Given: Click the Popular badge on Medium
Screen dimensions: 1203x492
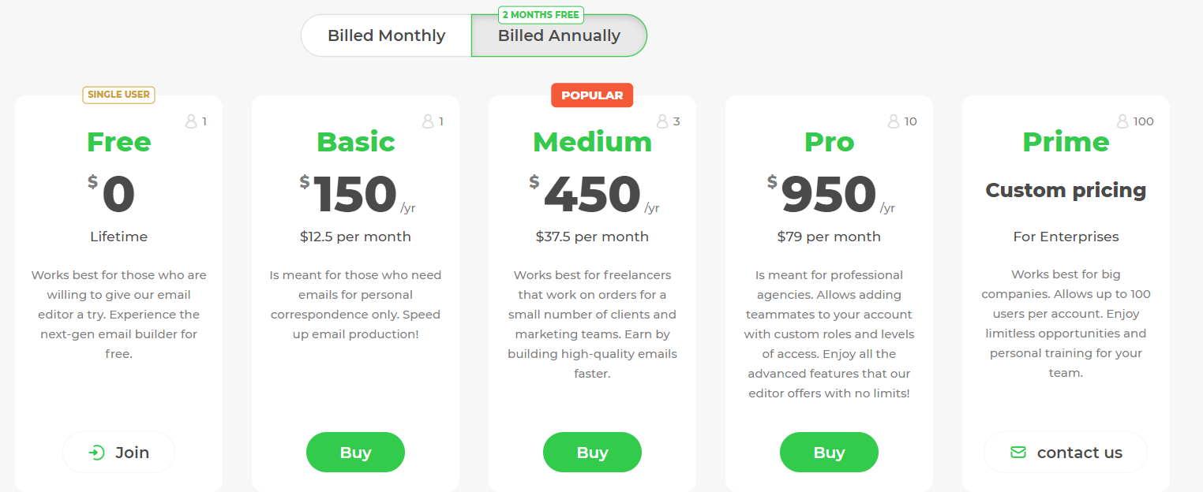Looking at the screenshot, I should (592, 95).
